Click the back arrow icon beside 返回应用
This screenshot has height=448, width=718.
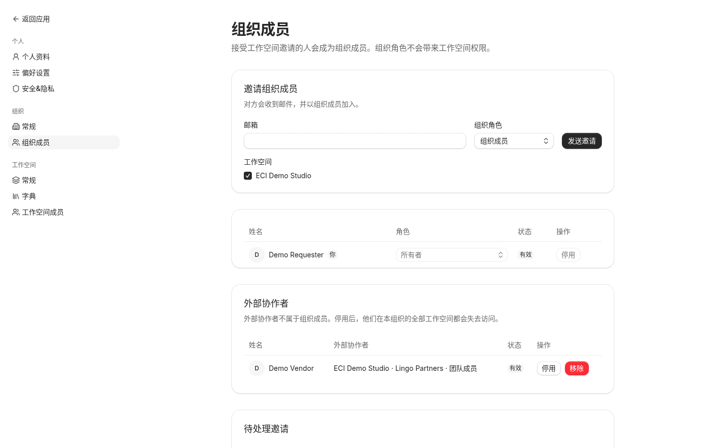click(x=16, y=19)
